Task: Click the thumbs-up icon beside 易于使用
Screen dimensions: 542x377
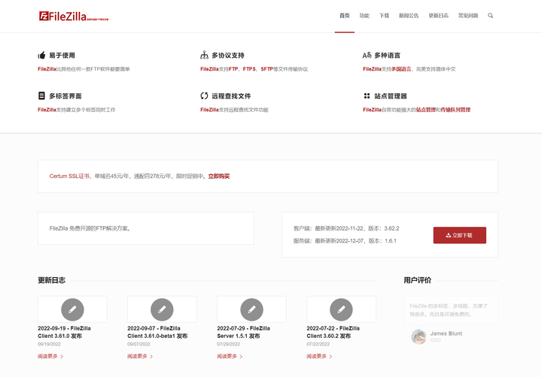Action: 42,55
